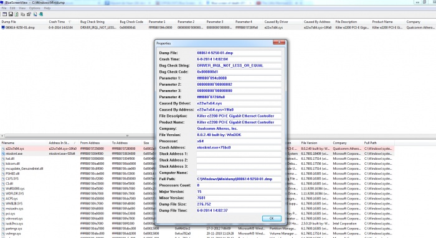The width and height of the screenshot is (436, 238).
Task: Select the Wdf01000.sys driver row
Action: pos(15,189)
